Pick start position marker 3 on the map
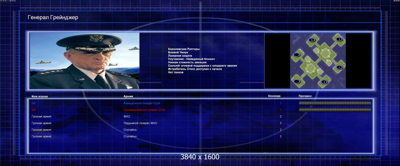Screen dimensions: 400x166 [x=312, y=40]
